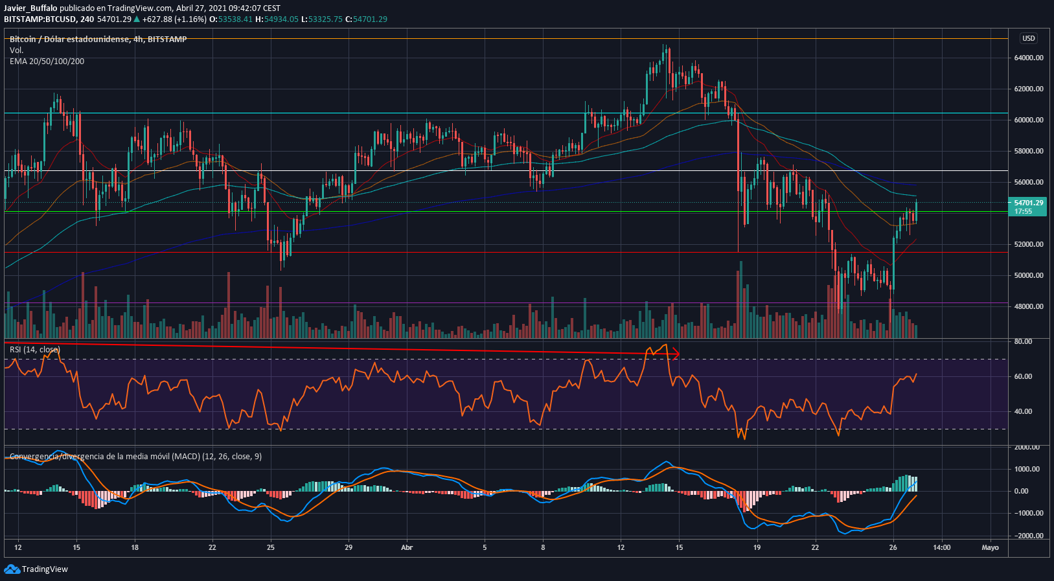The height and width of the screenshot is (581, 1054).
Task: Select the EMA 20/50/100/200 indicator label
Action: pos(47,62)
